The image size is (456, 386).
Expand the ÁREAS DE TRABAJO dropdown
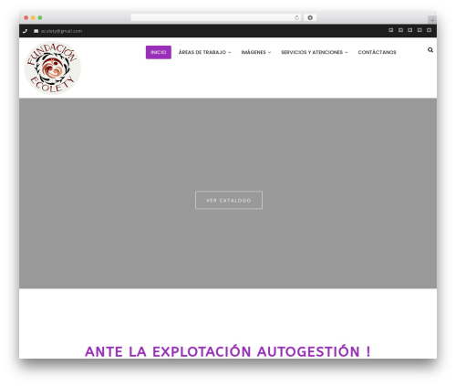[x=204, y=52]
